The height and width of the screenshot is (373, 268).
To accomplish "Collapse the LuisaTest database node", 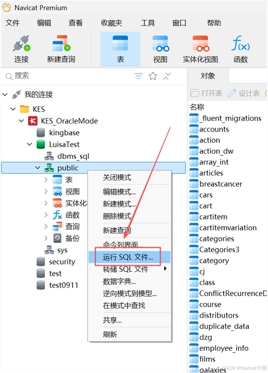I will (29, 144).
